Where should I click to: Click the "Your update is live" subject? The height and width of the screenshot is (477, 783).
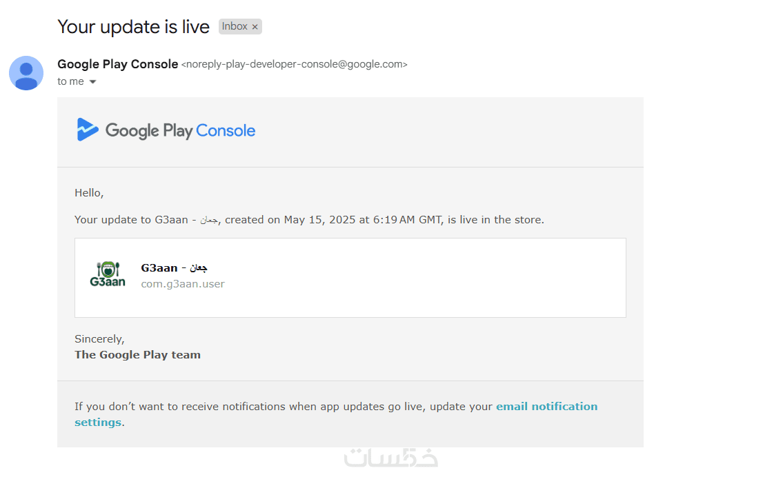133,27
